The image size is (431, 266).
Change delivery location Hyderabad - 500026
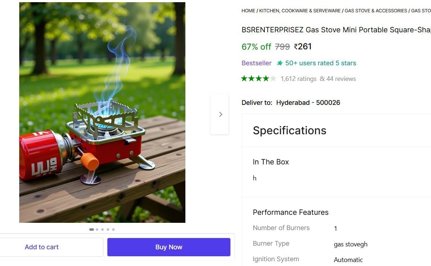coord(308,102)
